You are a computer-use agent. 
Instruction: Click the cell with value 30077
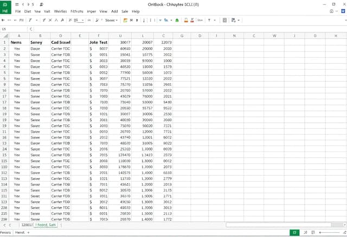120,42
